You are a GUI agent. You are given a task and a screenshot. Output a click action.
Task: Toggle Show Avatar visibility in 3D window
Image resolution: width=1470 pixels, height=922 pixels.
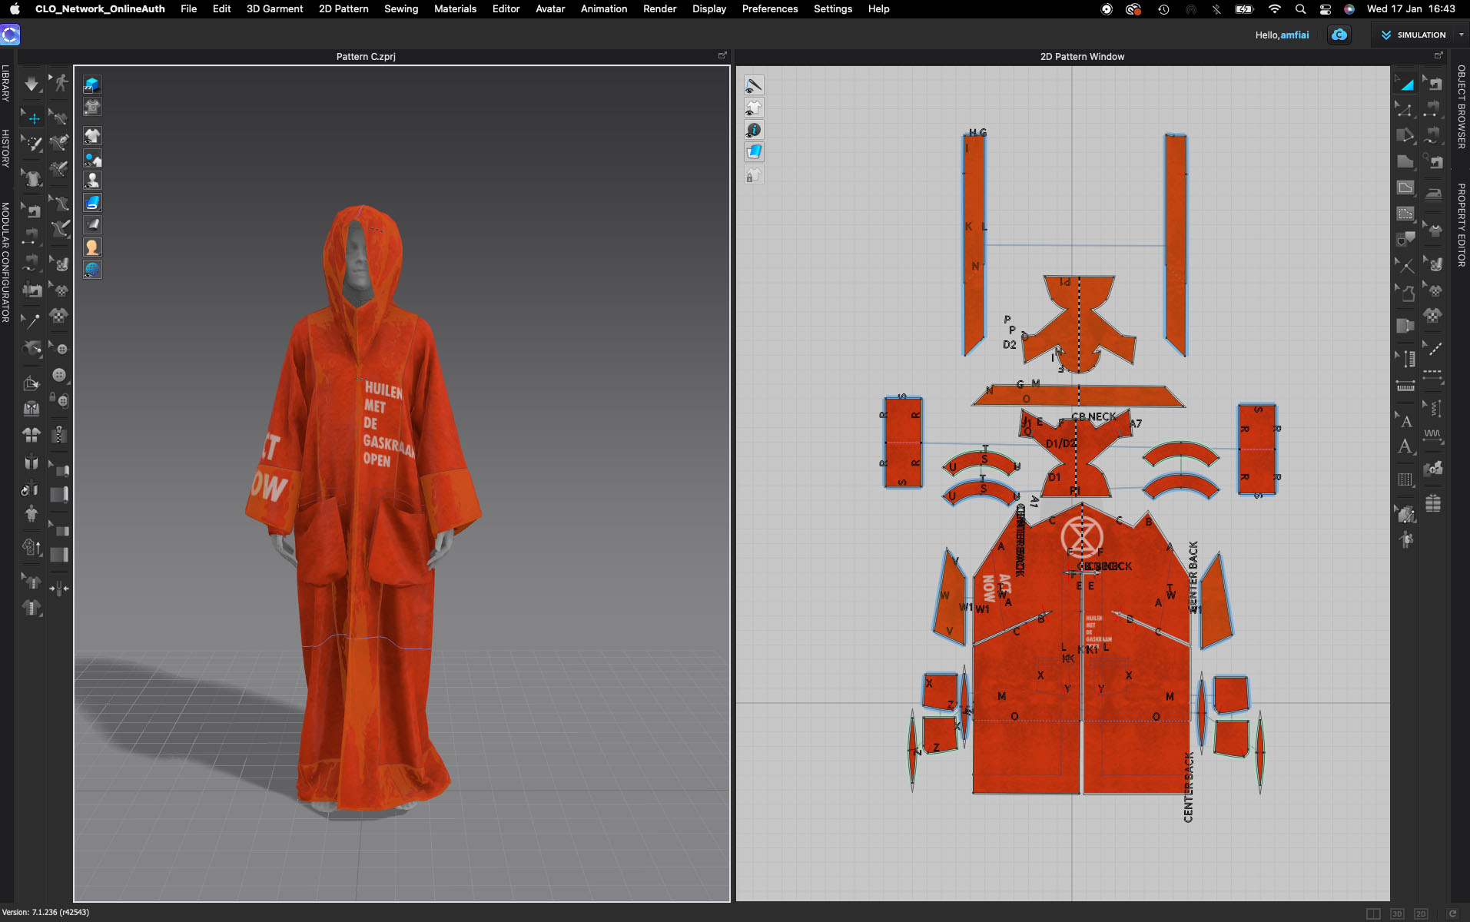click(x=92, y=181)
